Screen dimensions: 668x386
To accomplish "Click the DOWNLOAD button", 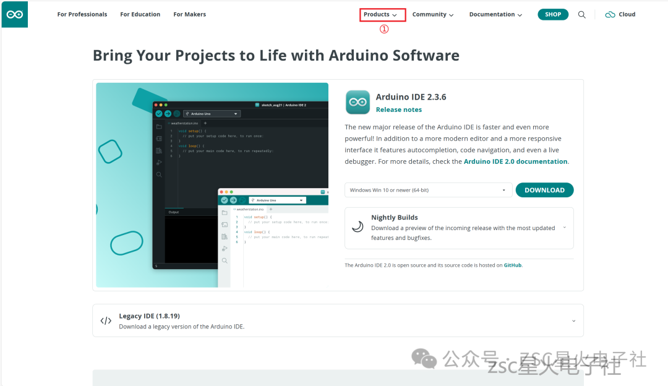I will click(x=544, y=190).
